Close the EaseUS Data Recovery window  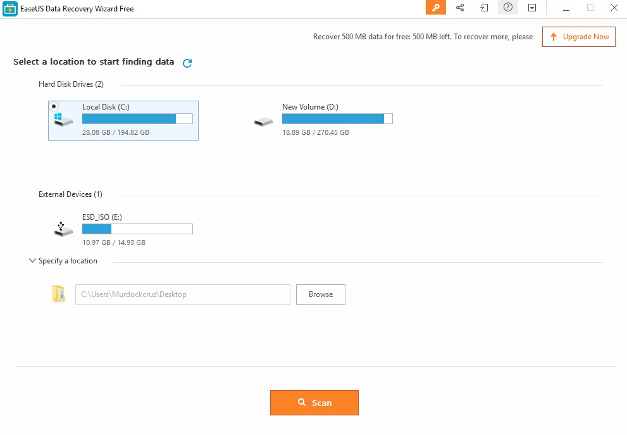[614, 8]
